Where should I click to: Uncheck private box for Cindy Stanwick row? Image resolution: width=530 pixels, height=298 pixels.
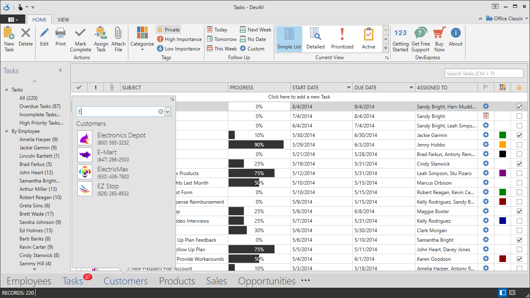click(519, 164)
